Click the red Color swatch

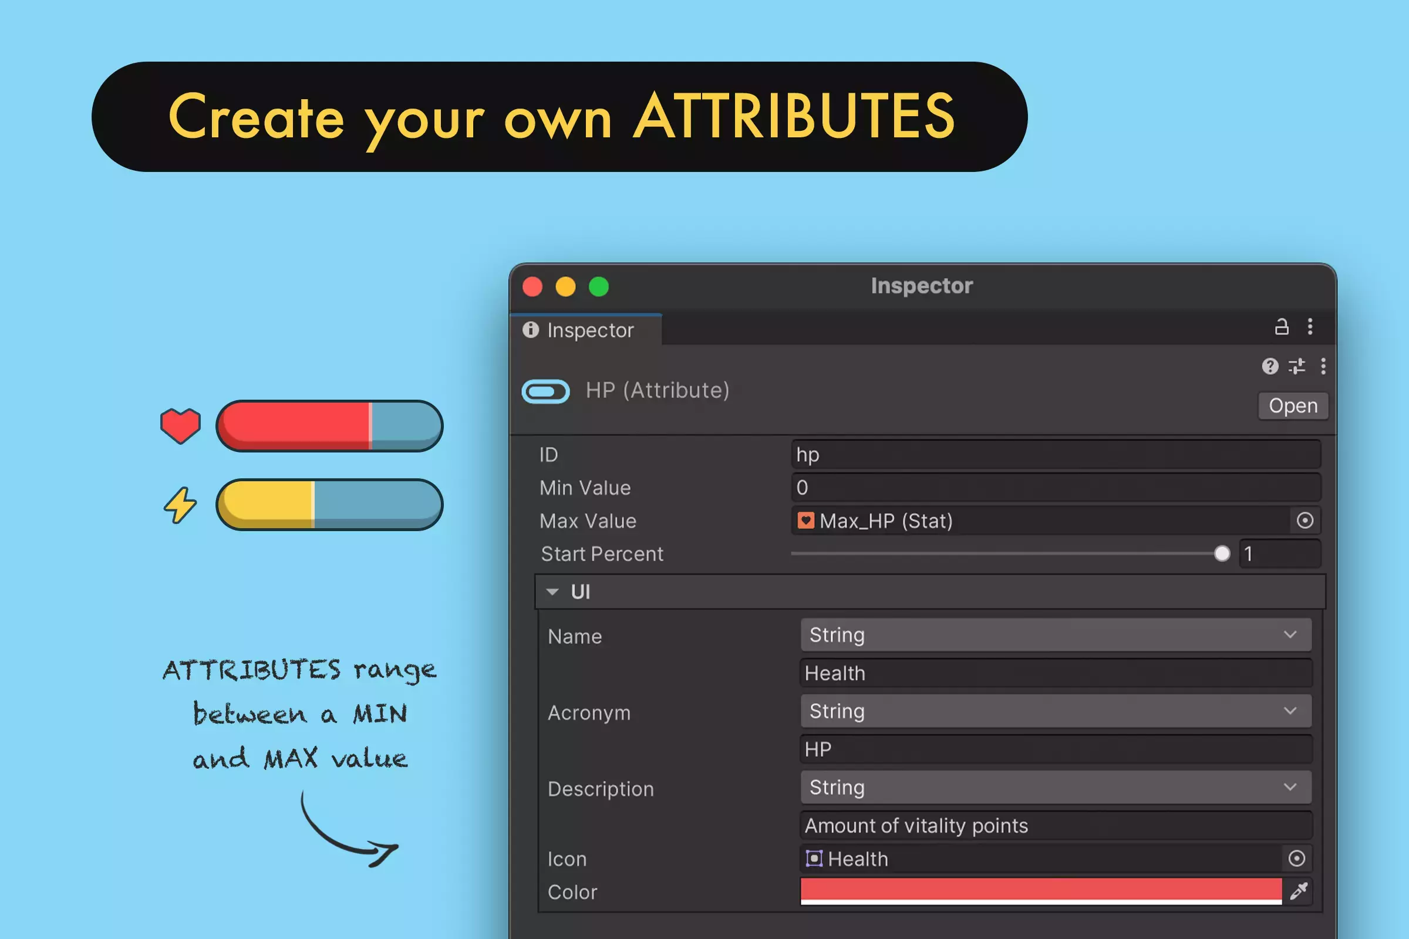point(1040,890)
